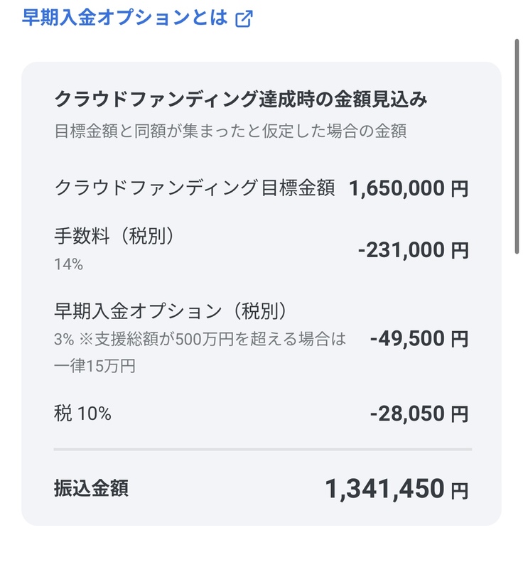This screenshot has height=567, width=523.
Task: Click the 税 10% label
Action: click(83, 414)
